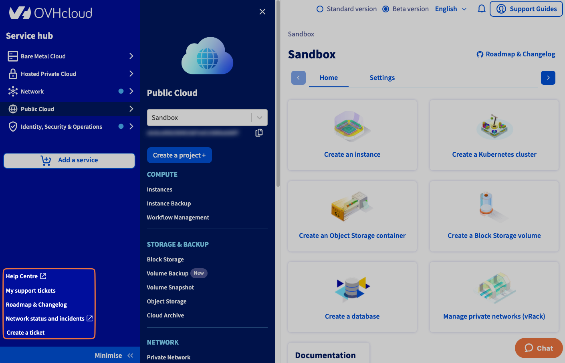The width and height of the screenshot is (565, 363).
Task: Open Object Storage menu item
Action: point(167,301)
